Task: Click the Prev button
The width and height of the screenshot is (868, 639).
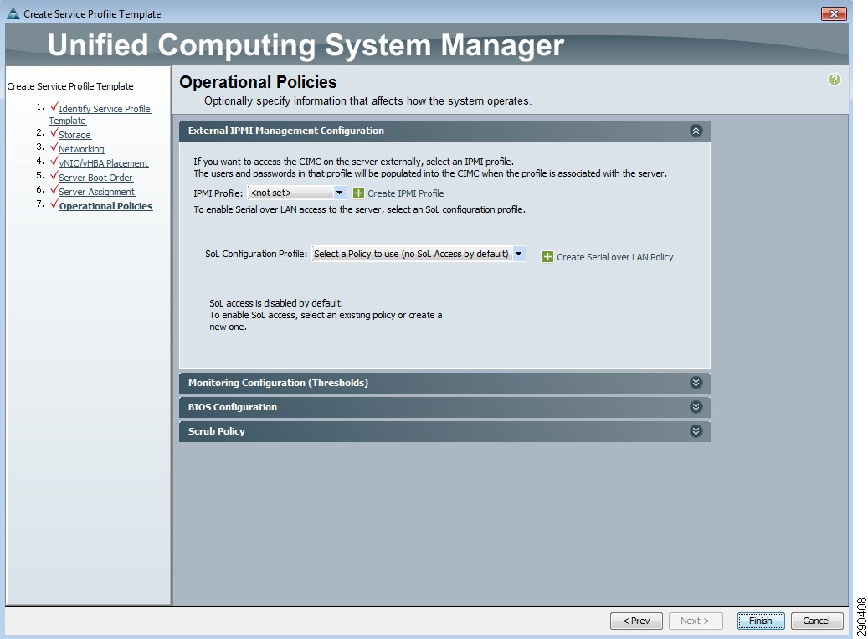Action: (x=636, y=621)
